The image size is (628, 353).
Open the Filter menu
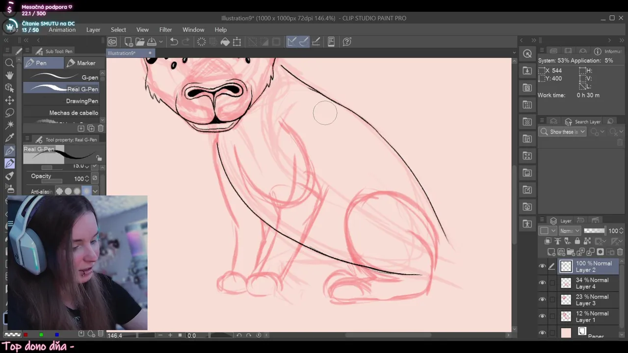pyautogui.click(x=165, y=30)
